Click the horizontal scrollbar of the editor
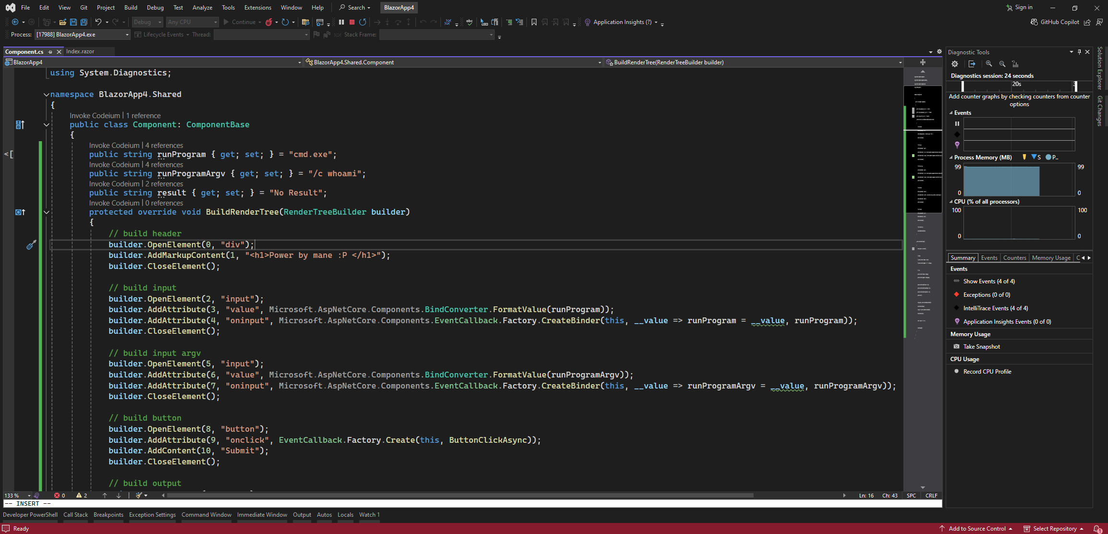1108x534 pixels. (x=460, y=496)
